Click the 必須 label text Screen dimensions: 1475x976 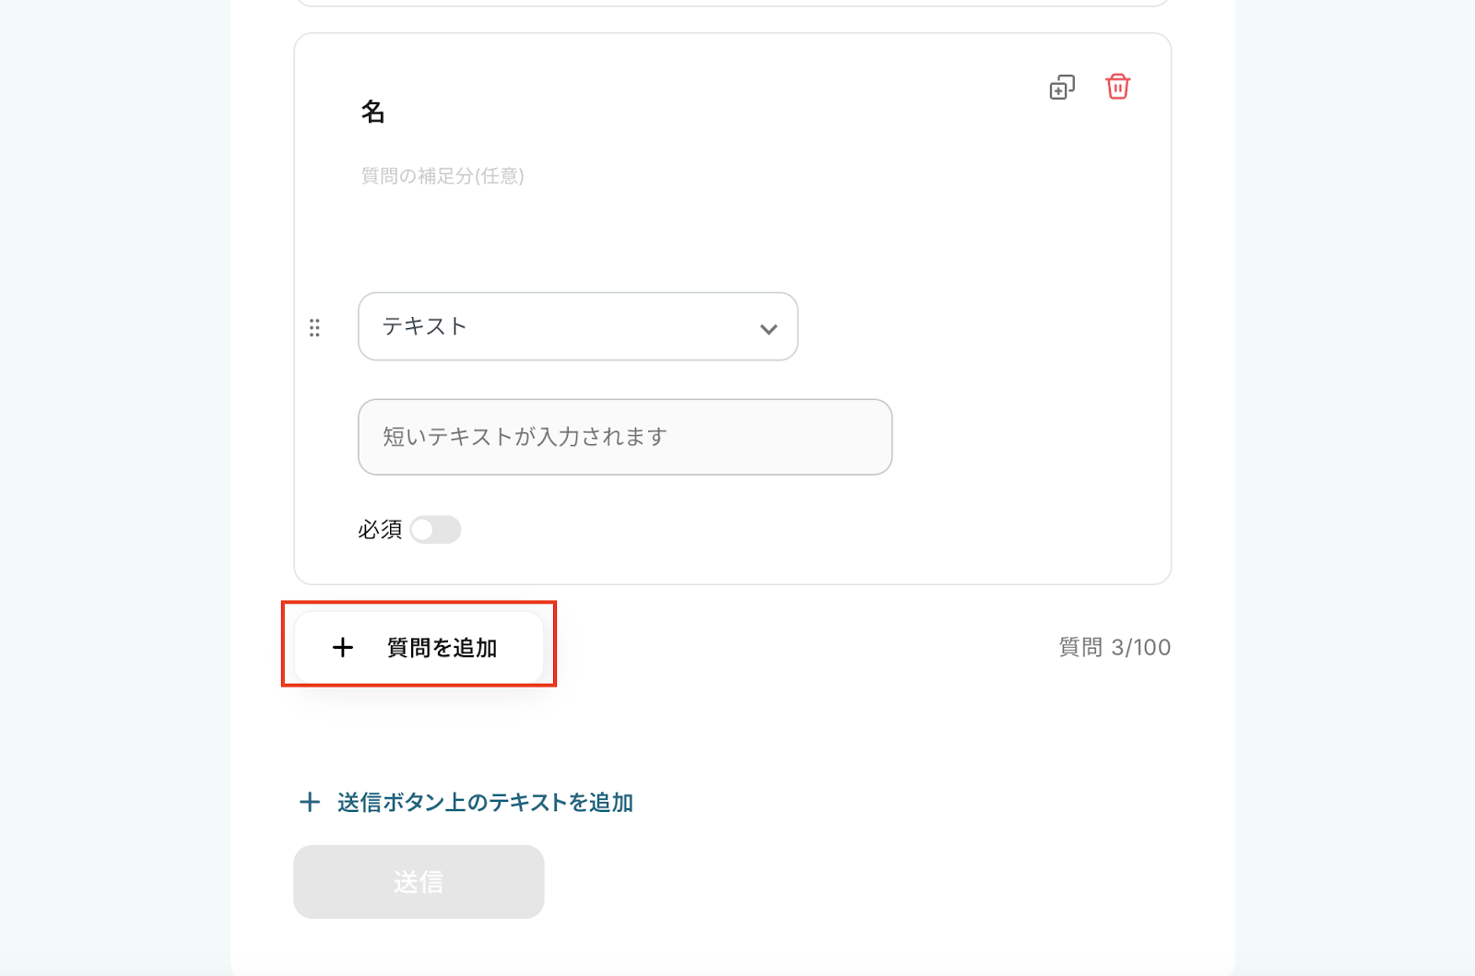pyautogui.click(x=380, y=530)
